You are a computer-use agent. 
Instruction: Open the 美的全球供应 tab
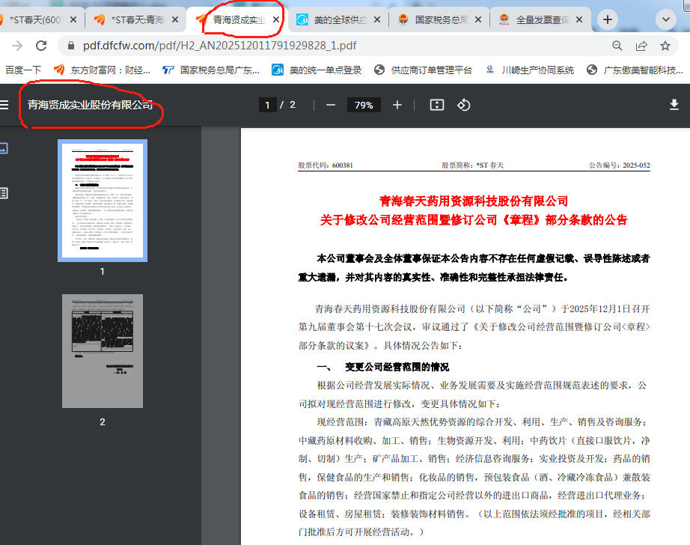(340, 19)
